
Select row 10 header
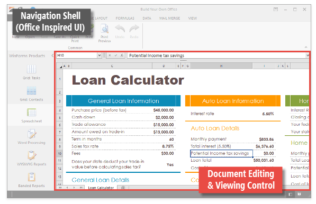60,154
